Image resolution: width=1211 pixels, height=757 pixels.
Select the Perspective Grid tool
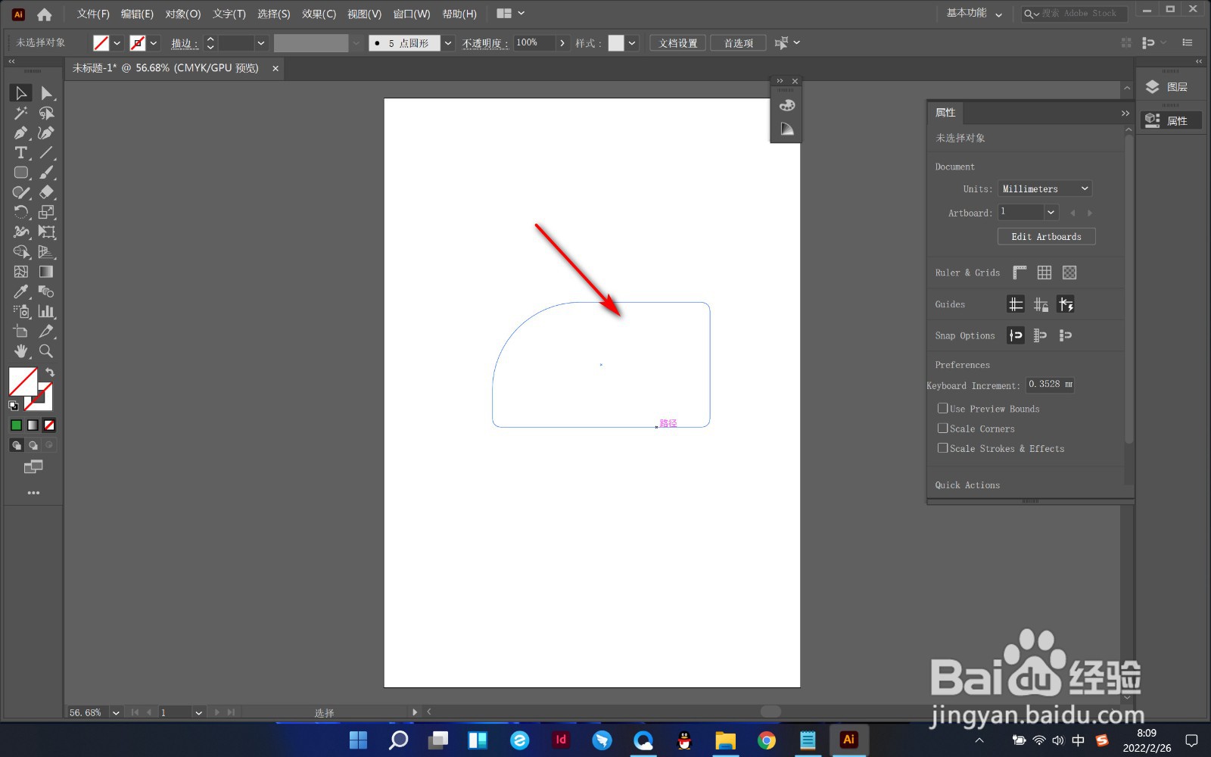(x=46, y=252)
